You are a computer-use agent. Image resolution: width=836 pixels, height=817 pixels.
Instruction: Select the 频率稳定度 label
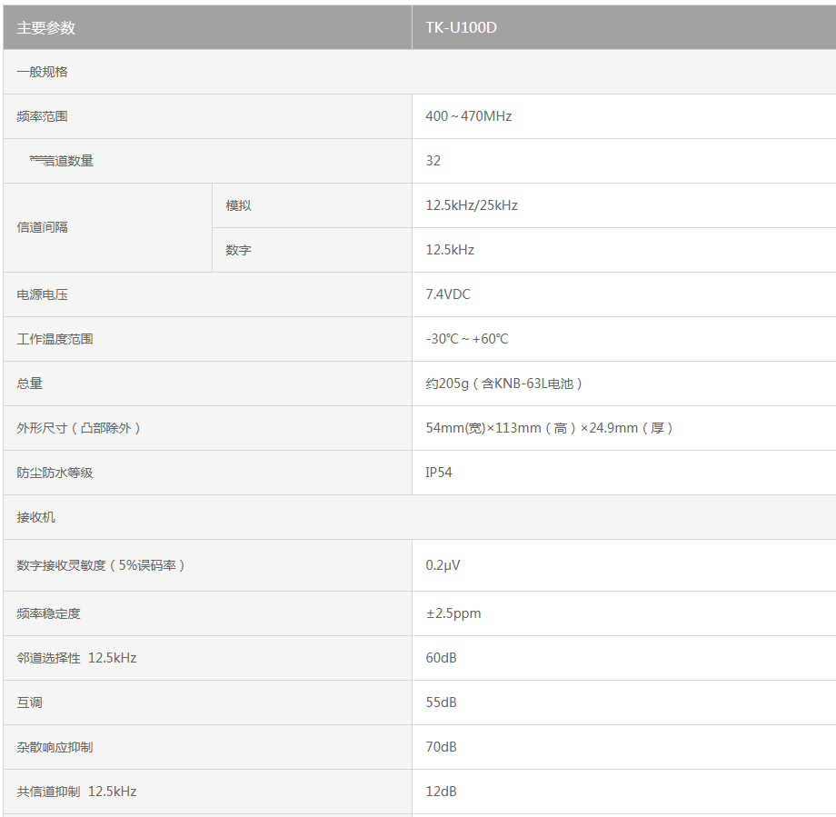(x=48, y=613)
